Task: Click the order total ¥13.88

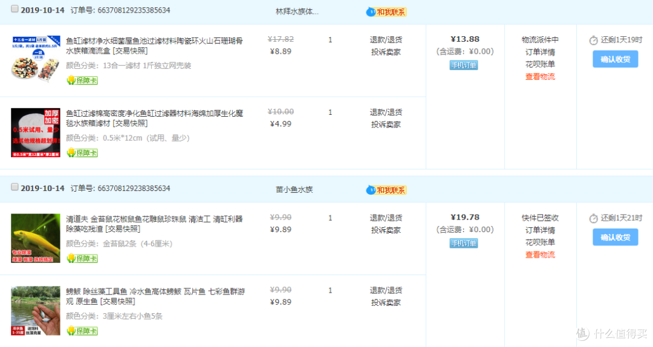Action: pos(465,39)
